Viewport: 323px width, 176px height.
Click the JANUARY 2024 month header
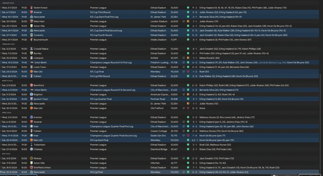[8, 3]
